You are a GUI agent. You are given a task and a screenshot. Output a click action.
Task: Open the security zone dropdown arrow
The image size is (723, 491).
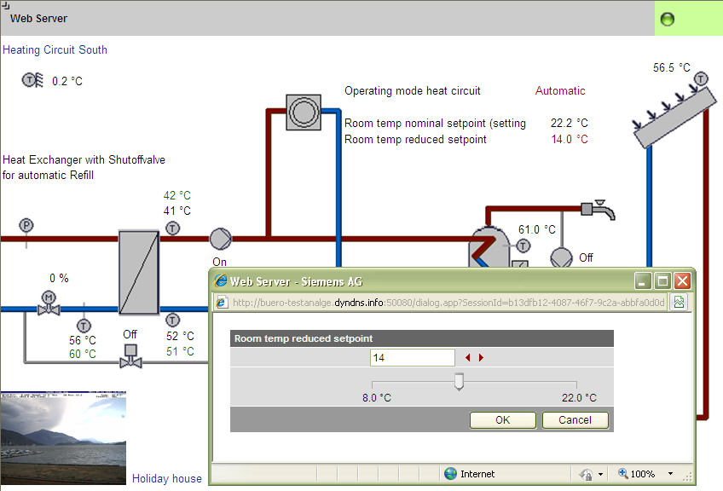coord(600,474)
